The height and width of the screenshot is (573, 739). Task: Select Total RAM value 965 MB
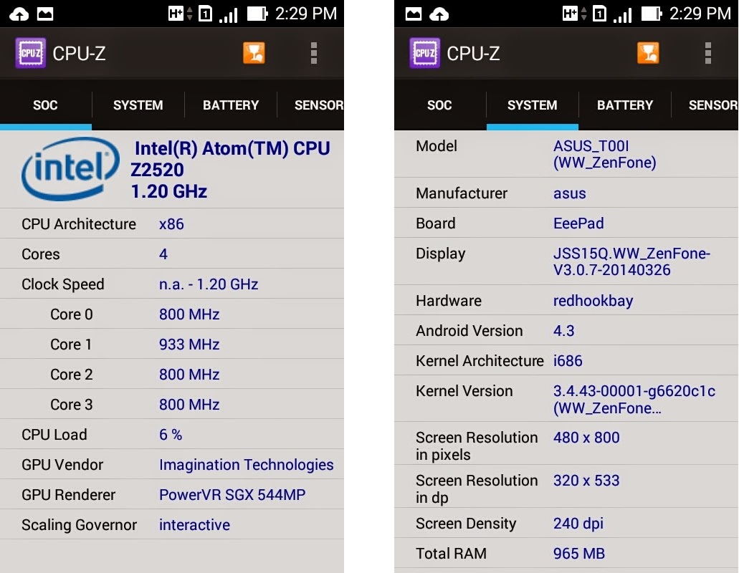(x=579, y=554)
